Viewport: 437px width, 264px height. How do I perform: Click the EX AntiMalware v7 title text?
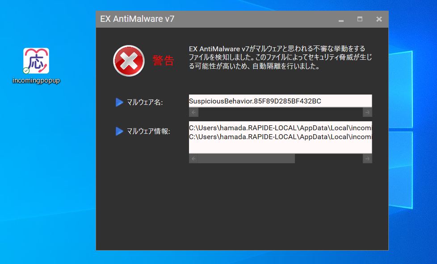[137, 19]
